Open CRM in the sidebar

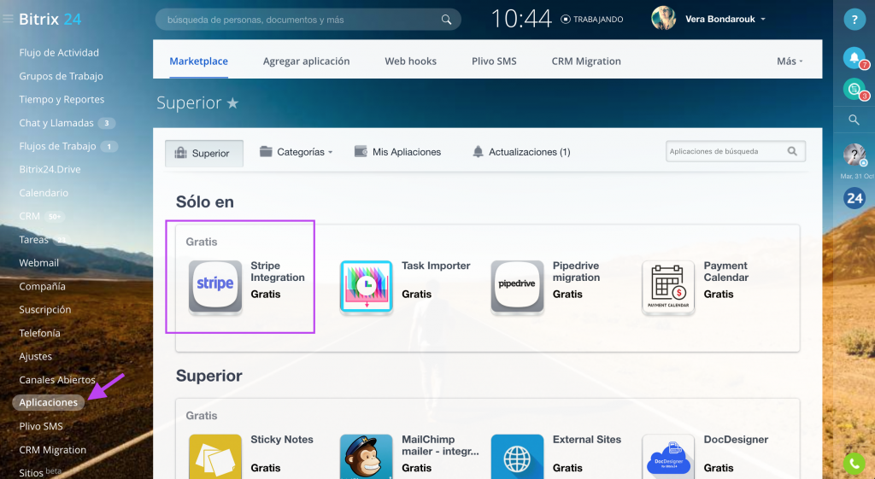tap(30, 216)
